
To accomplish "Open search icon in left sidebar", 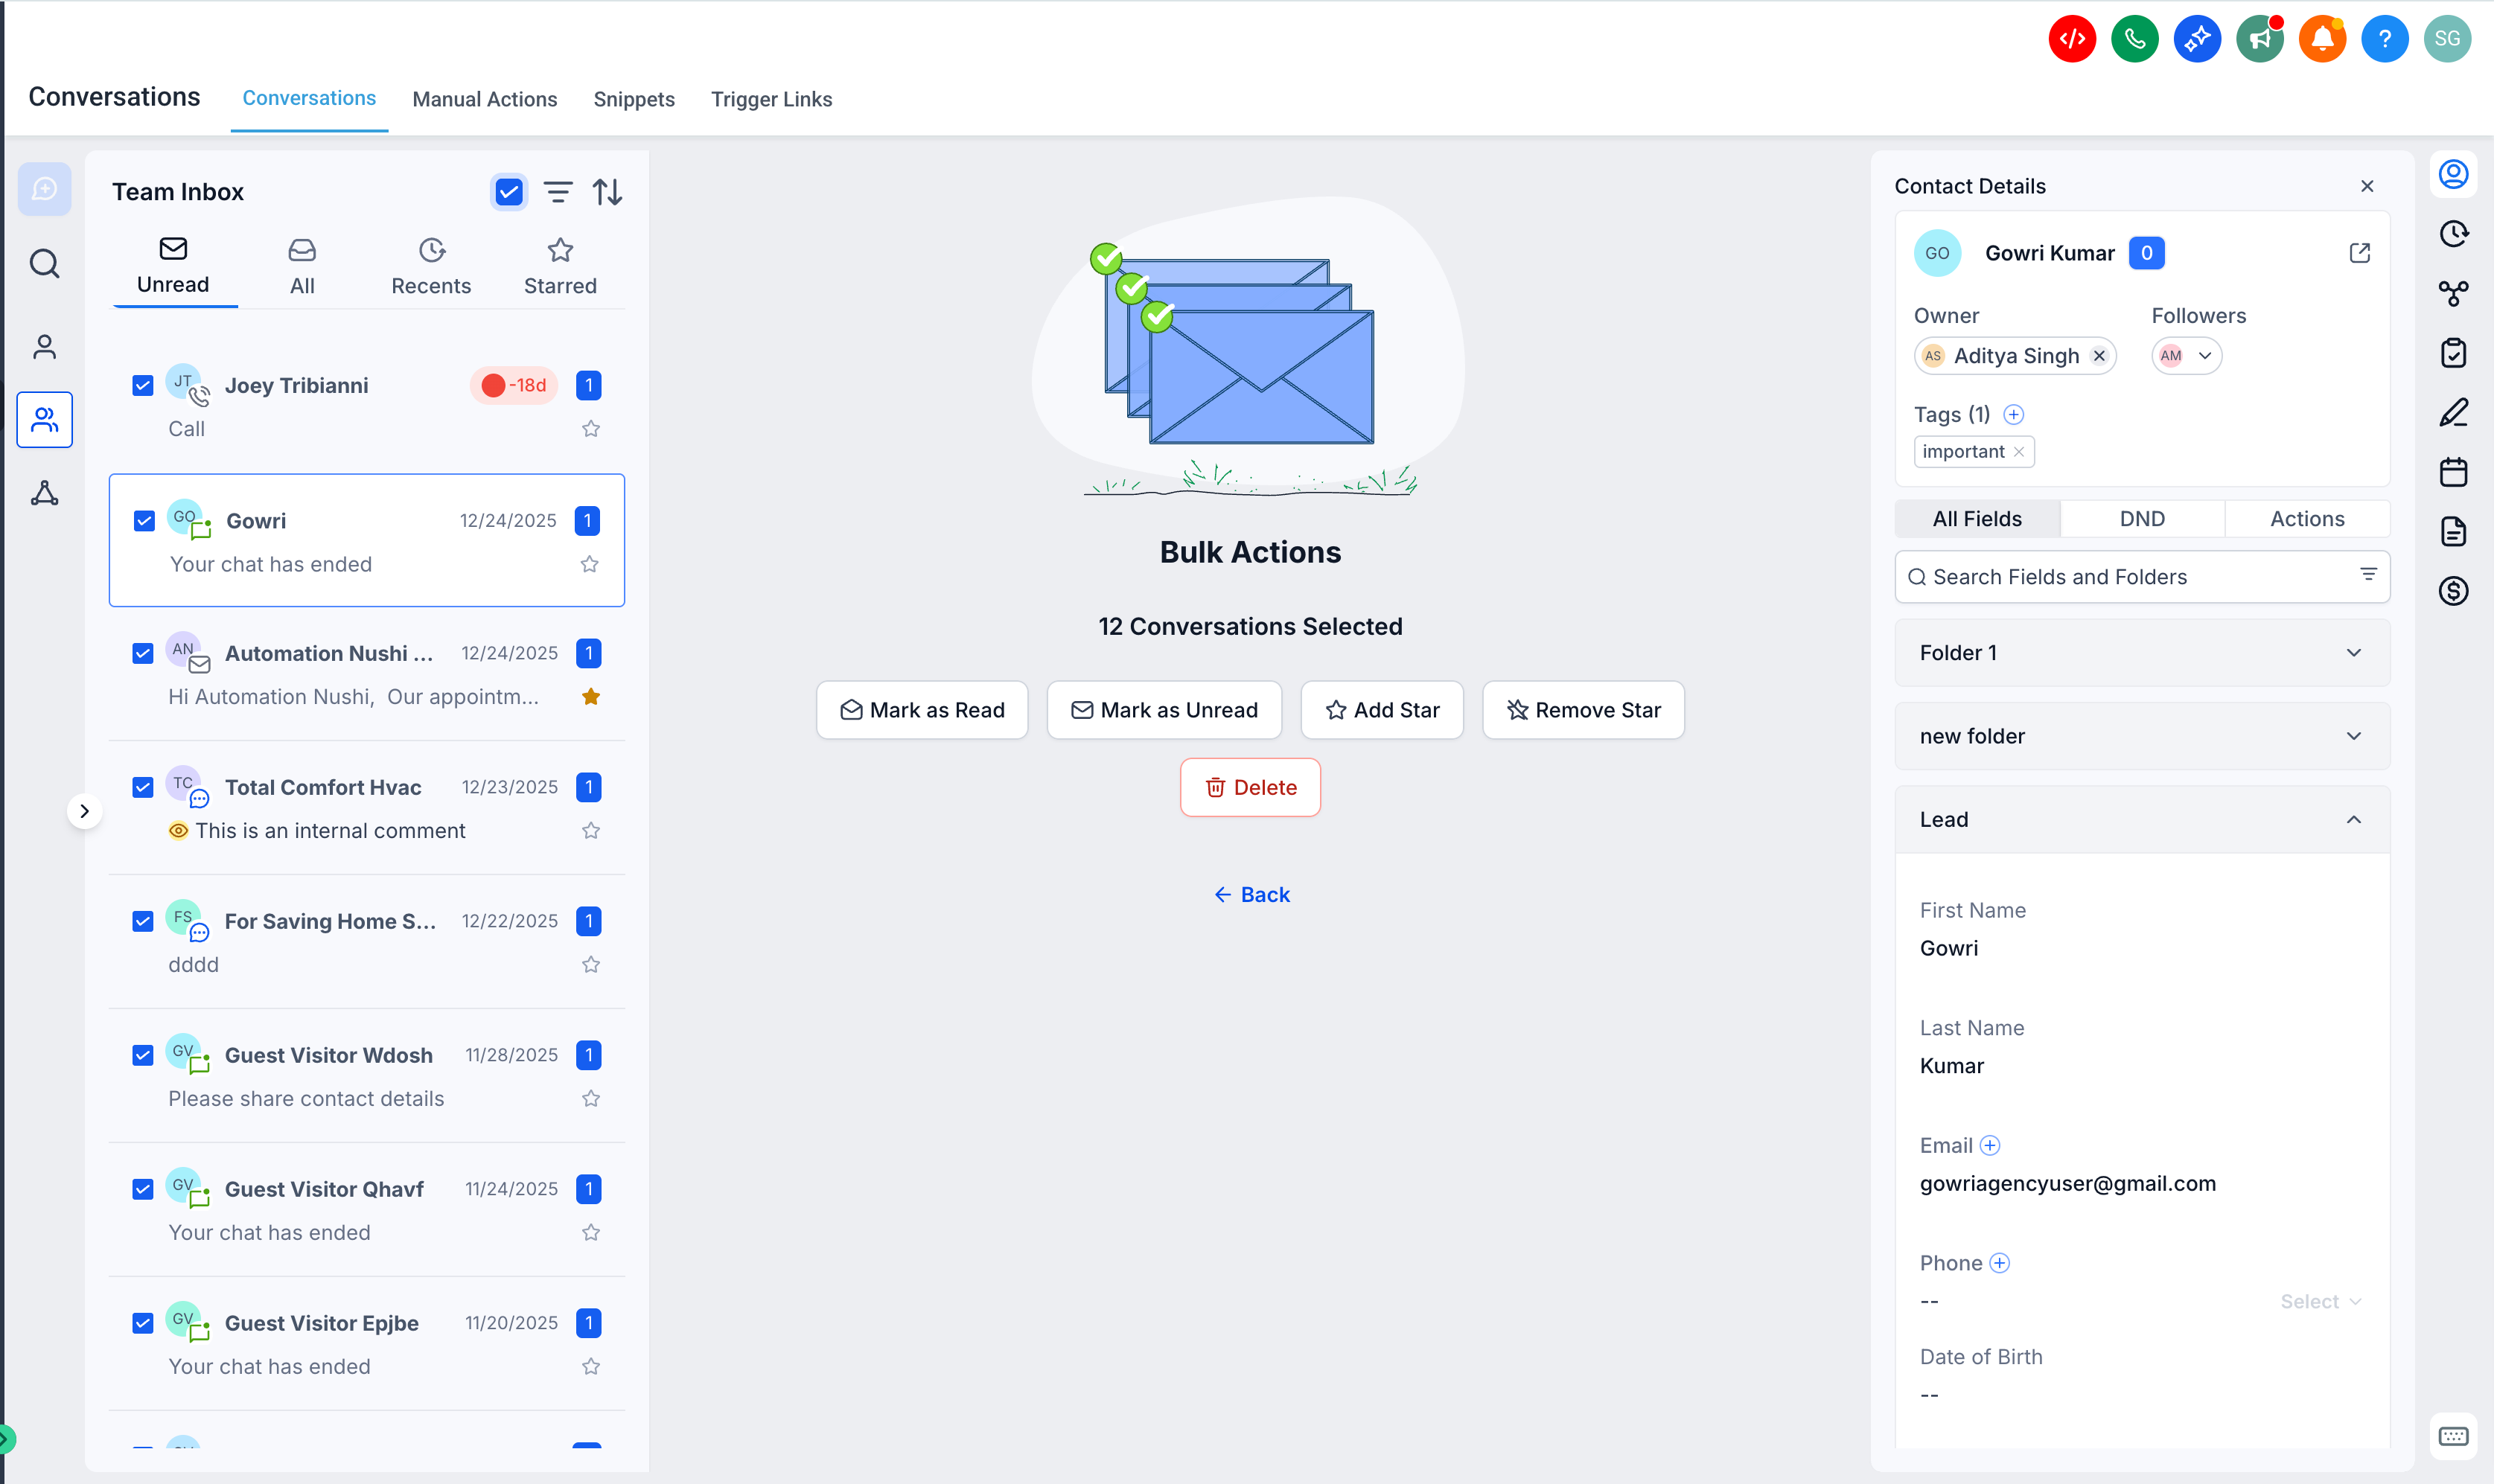I will 44,264.
